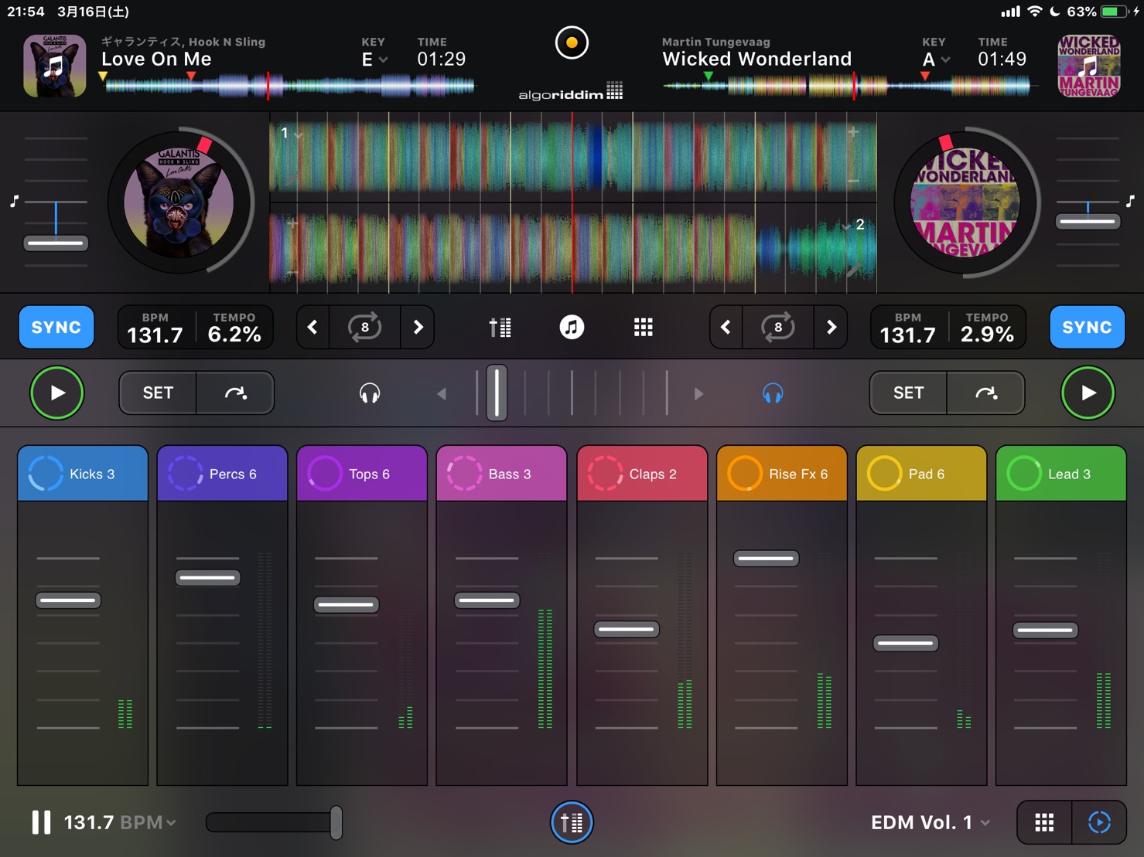
Task: Click the looper master volume slider
Action: pos(274,822)
